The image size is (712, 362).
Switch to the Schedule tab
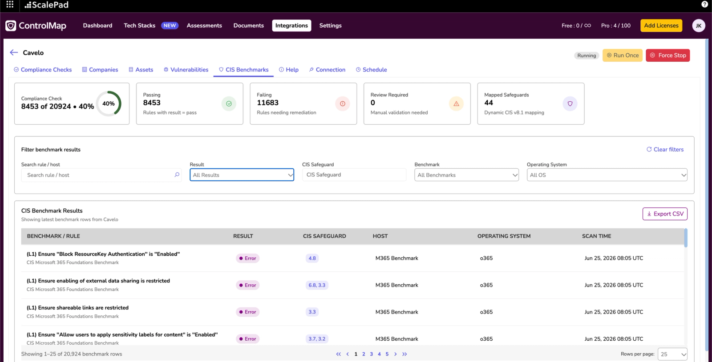click(x=372, y=70)
